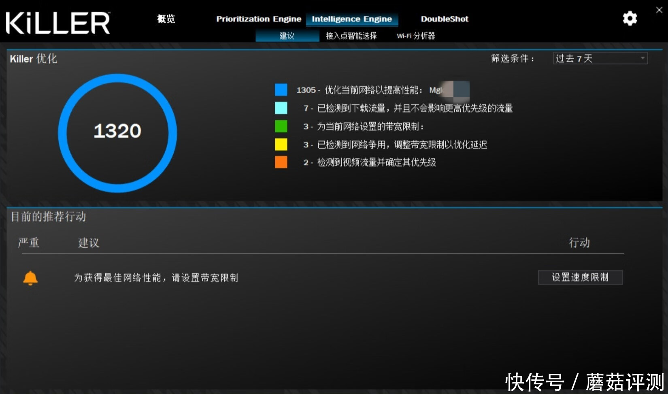The image size is (668, 394).
Task: Click the cyan legend swatch for downloads
Action: click(281, 108)
